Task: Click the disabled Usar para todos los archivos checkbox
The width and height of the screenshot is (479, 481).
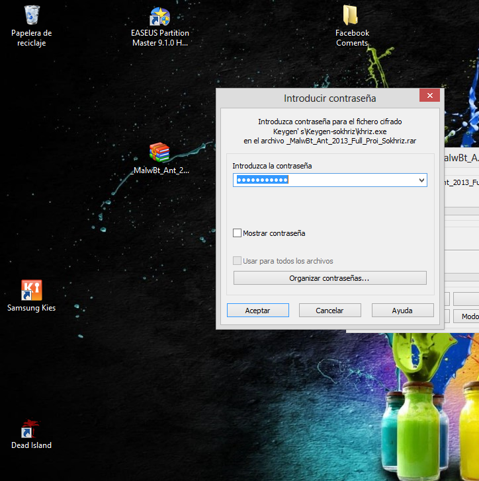Action: click(237, 261)
